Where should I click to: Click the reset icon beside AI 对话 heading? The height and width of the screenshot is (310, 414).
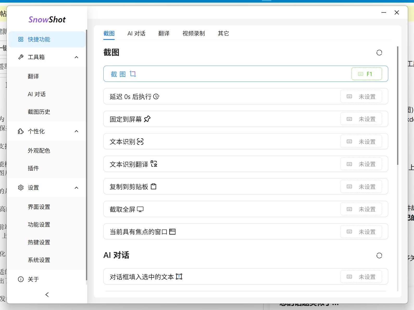[x=379, y=256]
